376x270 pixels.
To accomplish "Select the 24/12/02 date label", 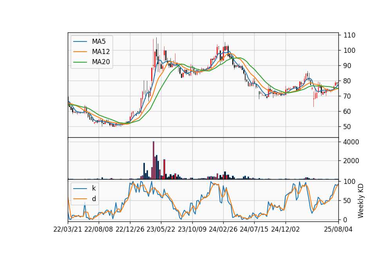I will tap(286, 229).
